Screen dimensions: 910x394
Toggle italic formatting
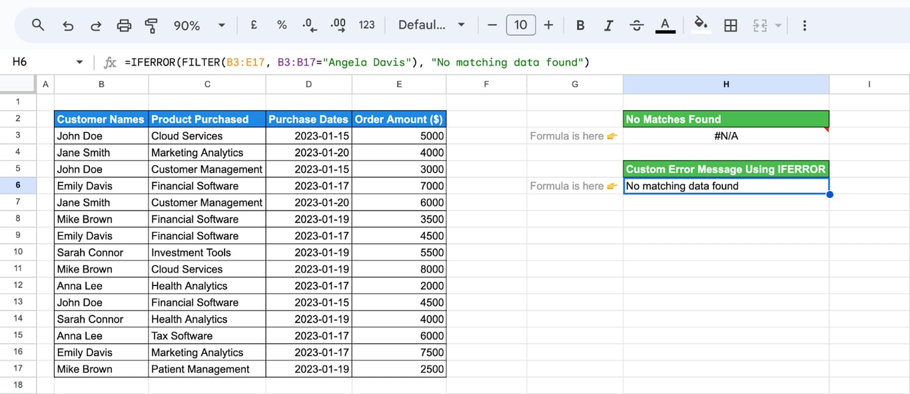[x=608, y=25]
